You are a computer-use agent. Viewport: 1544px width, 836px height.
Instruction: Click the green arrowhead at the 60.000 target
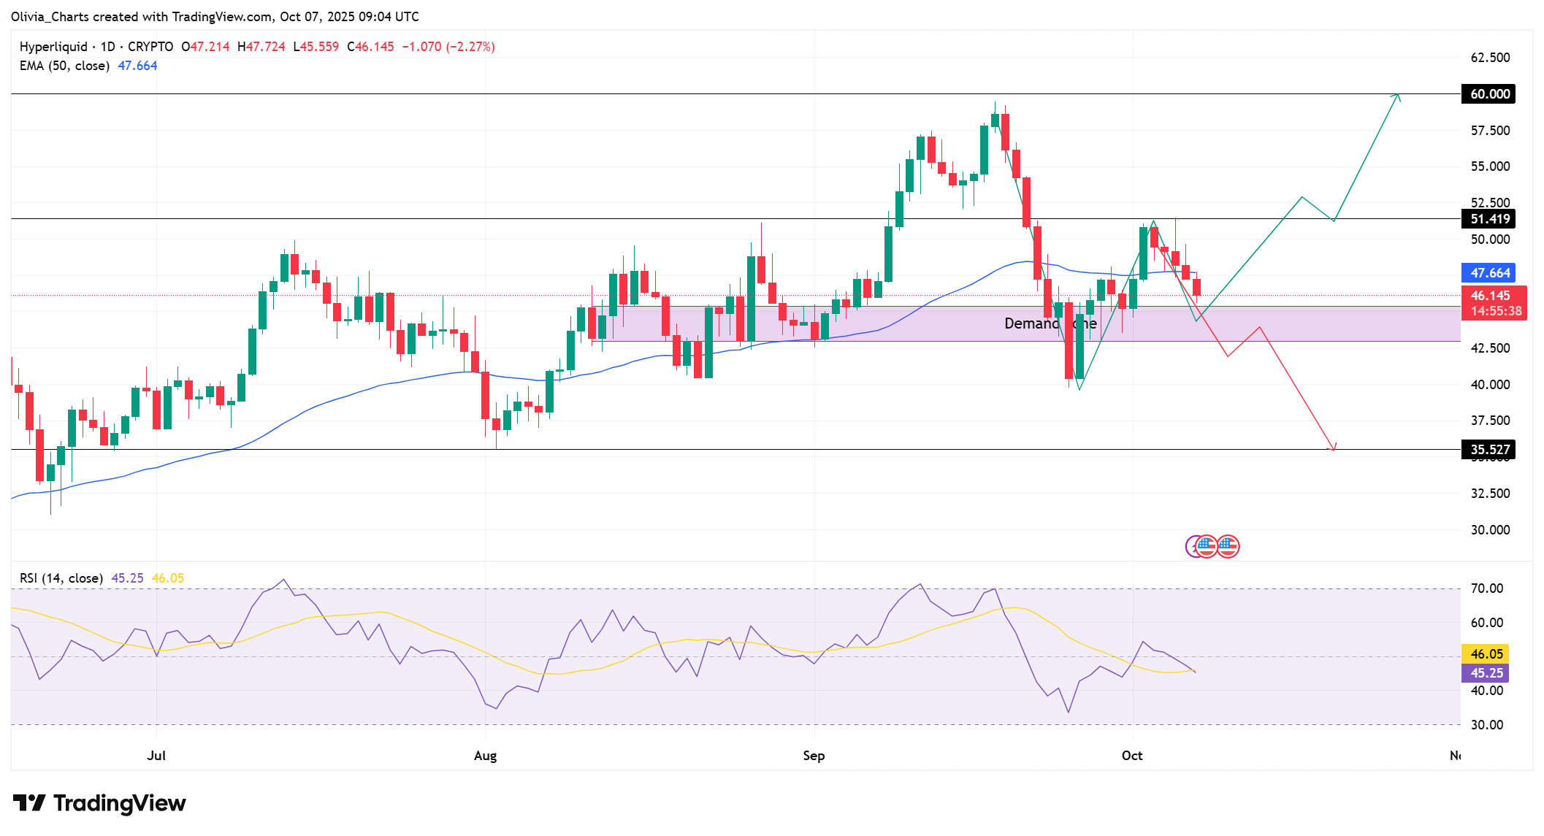[x=1396, y=96]
